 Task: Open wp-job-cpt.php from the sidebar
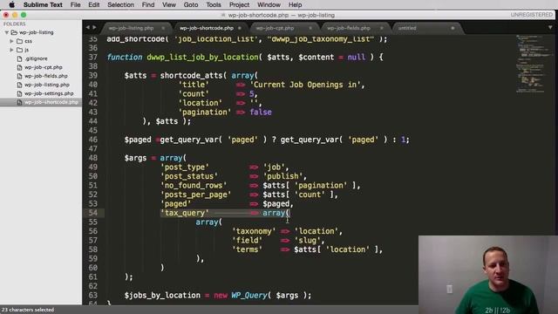point(44,67)
